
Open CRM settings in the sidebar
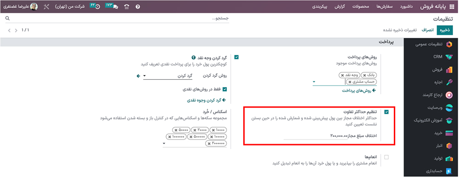(431, 57)
